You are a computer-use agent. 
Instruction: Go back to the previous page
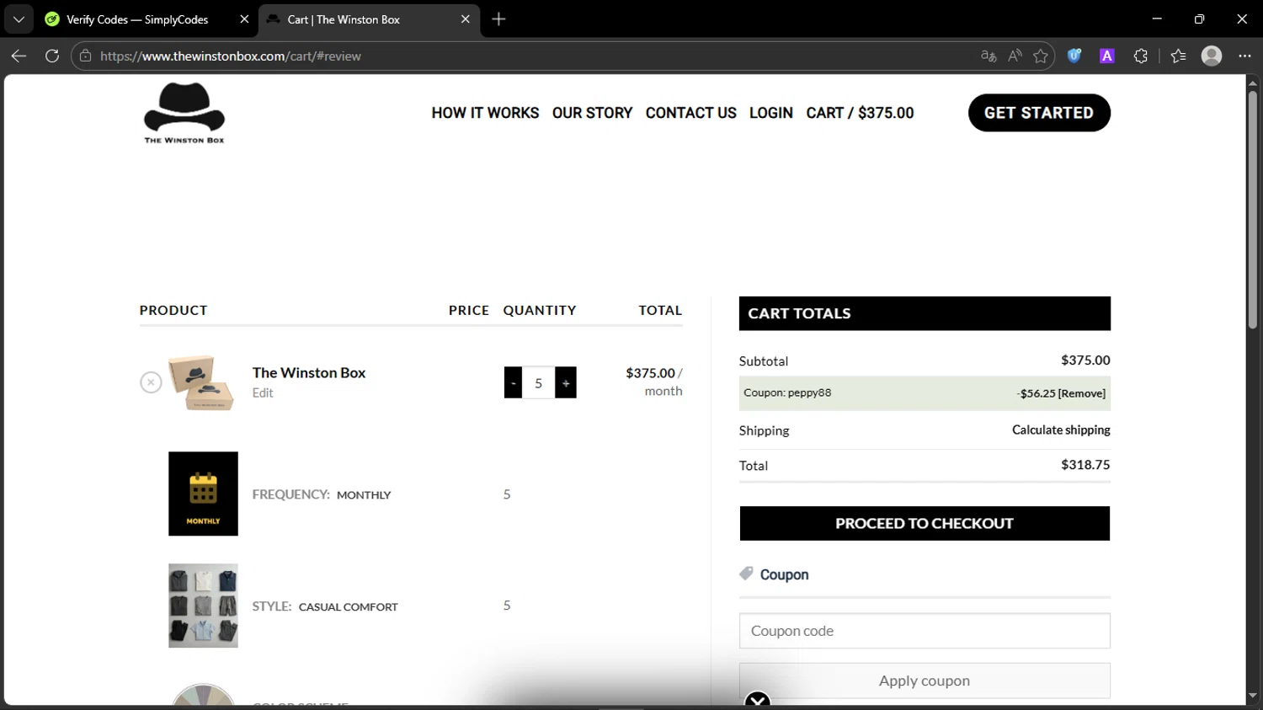coord(19,56)
